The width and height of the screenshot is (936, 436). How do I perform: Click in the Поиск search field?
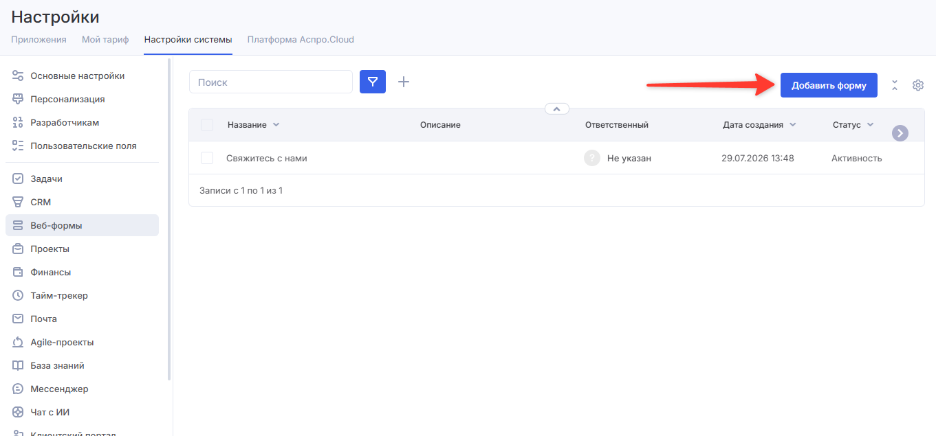271,82
